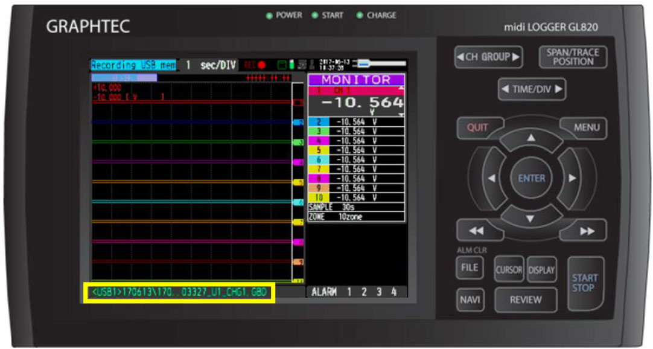Screen dimensions: 653x349
Task: Click the large -10.564 CH1 reading
Action: tap(362, 103)
